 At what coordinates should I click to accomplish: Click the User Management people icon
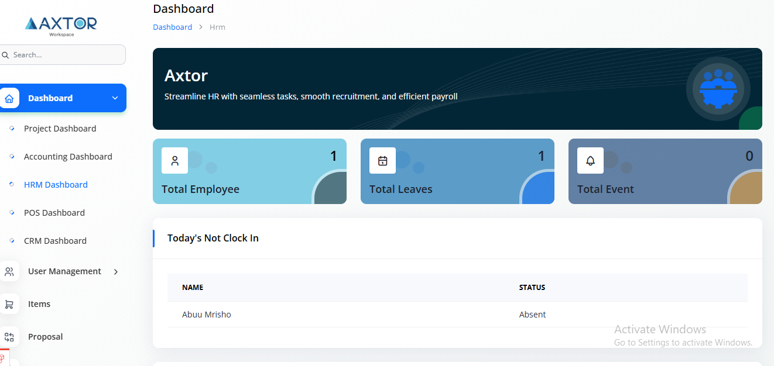tap(9, 271)
